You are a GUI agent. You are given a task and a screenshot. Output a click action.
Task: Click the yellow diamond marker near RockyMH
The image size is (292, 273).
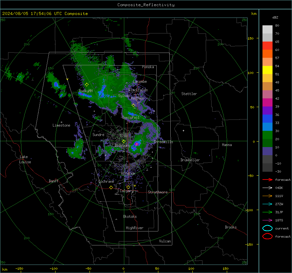(87, 85)
